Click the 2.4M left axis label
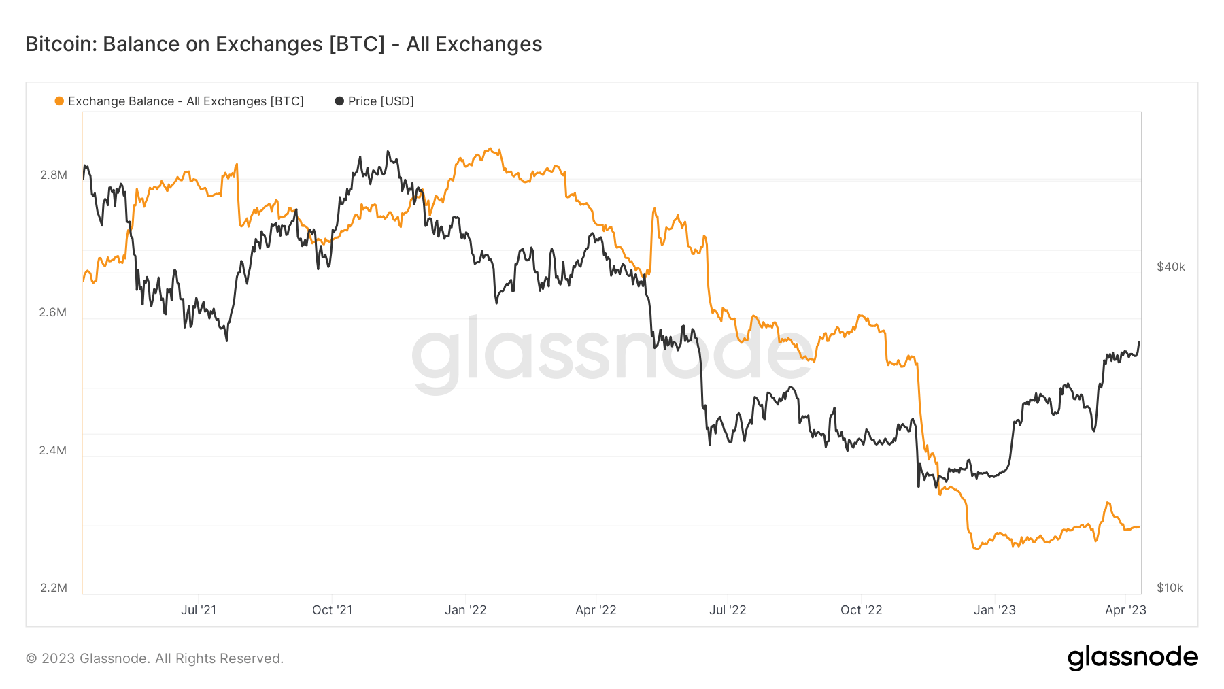Image resolution: width=1224 pixels, height=689 pixels. (x=53, y=450)
